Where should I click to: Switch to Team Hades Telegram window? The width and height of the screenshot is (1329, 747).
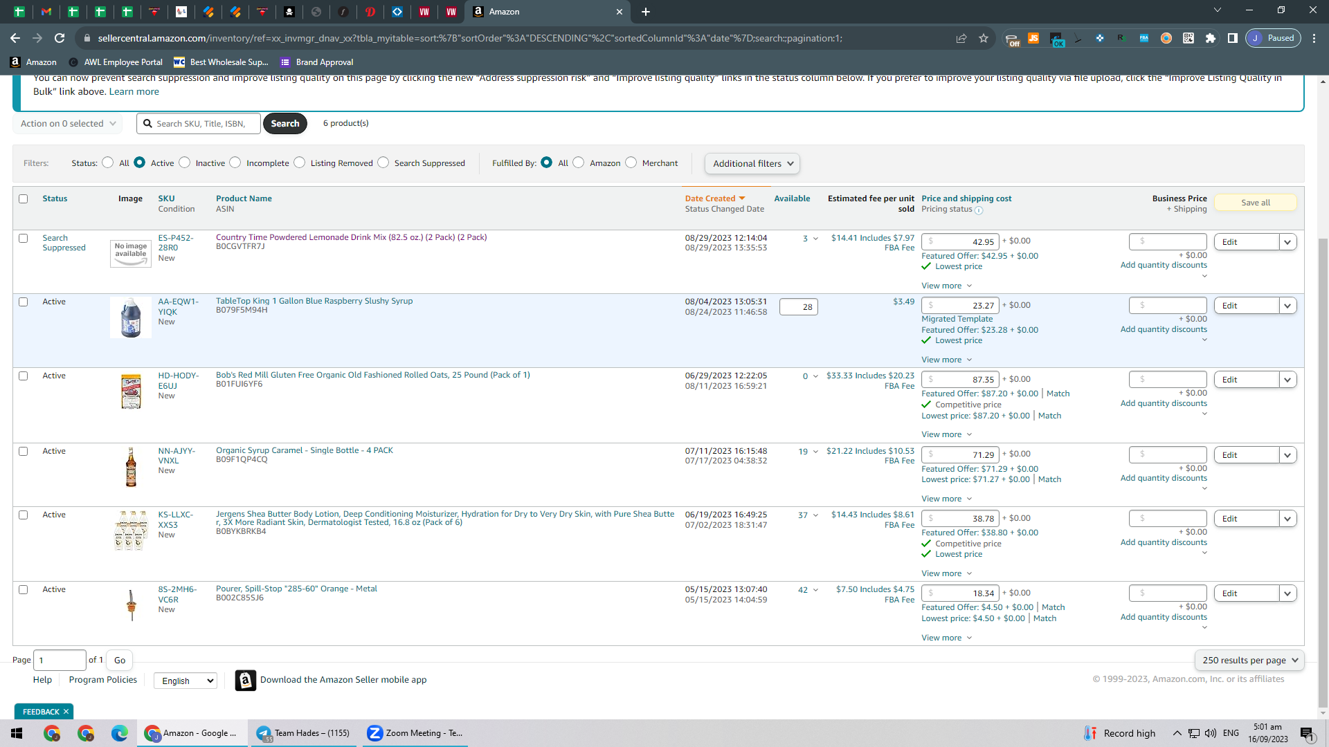coord(303,733)
